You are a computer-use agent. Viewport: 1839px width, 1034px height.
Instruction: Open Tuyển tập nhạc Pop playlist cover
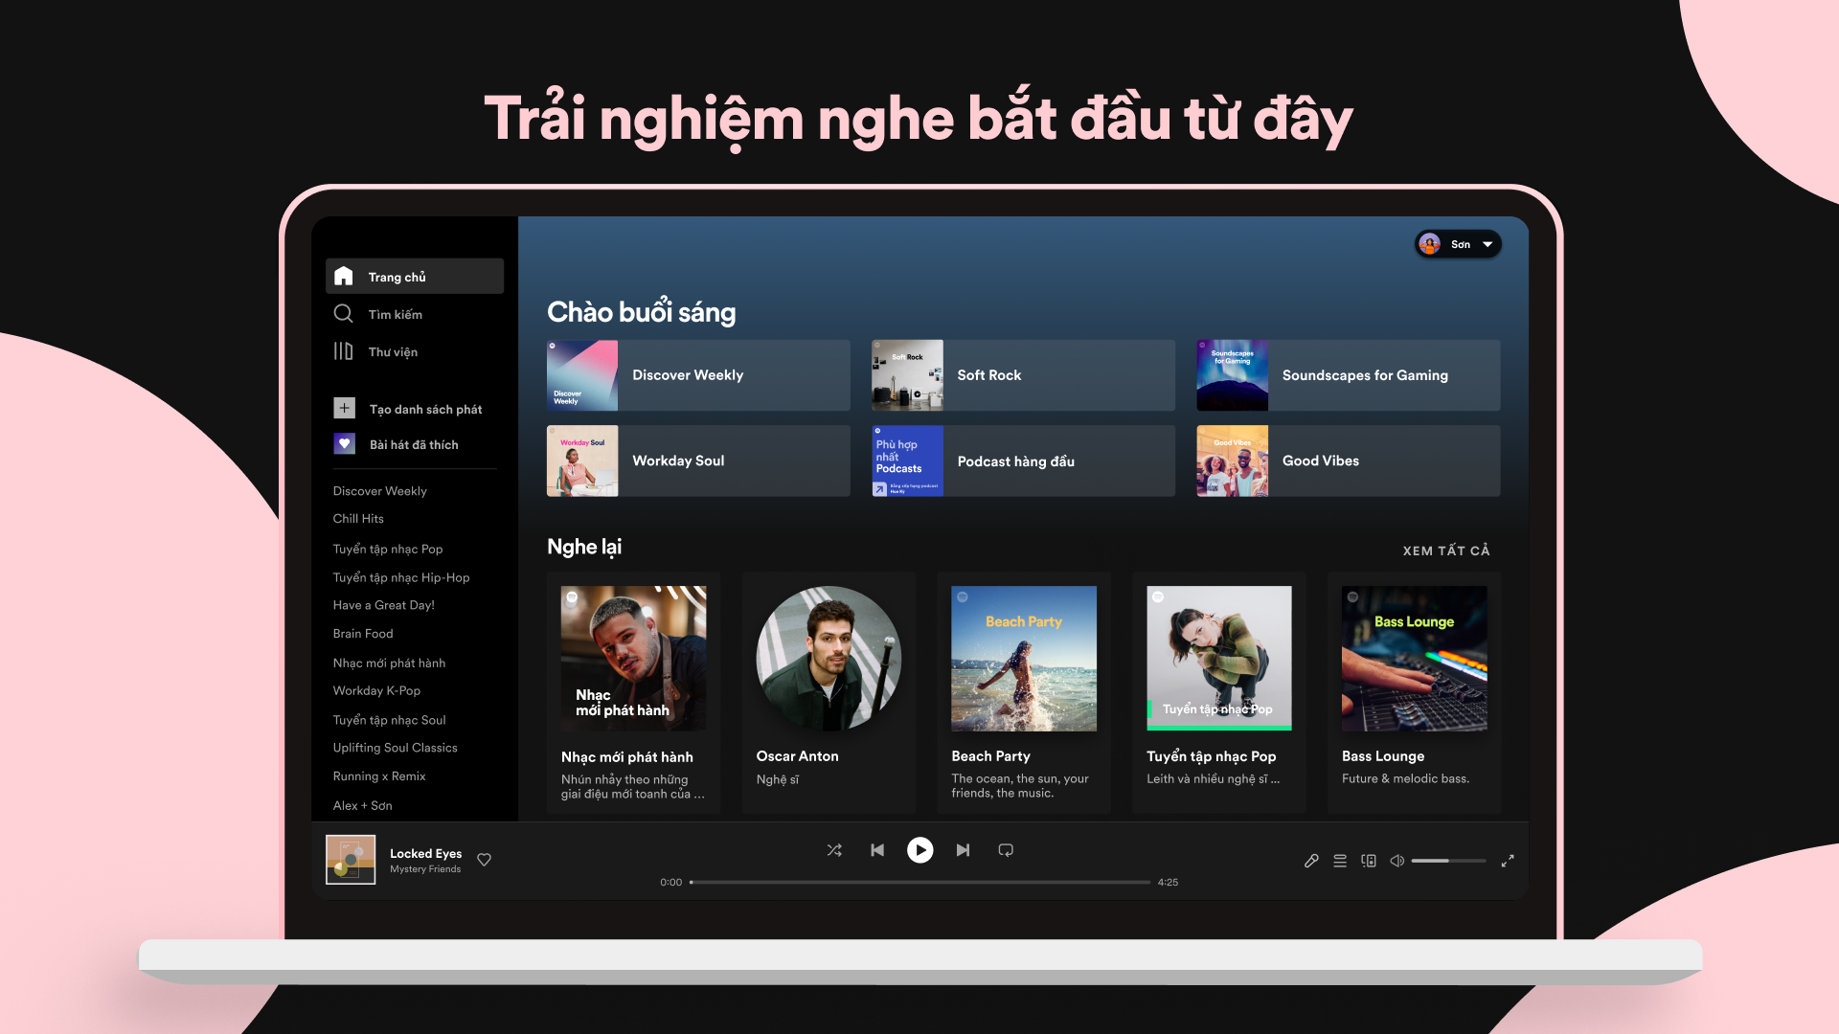(x=1219, y=659)
